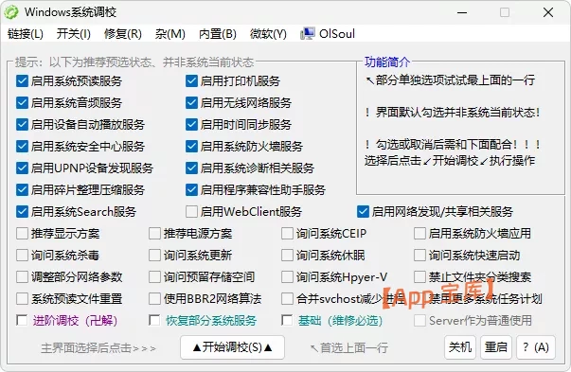Uncheck 启用设备自动播放服务
The width and height of the screenshot is (571, 372).
[x=22, y=125]
